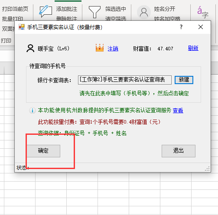Click the 姓名 person icon in ribbon
The width and height of the screenshot is (218, 215).
(144, 12)
